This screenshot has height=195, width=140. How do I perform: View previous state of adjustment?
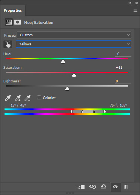coord(92,187)
